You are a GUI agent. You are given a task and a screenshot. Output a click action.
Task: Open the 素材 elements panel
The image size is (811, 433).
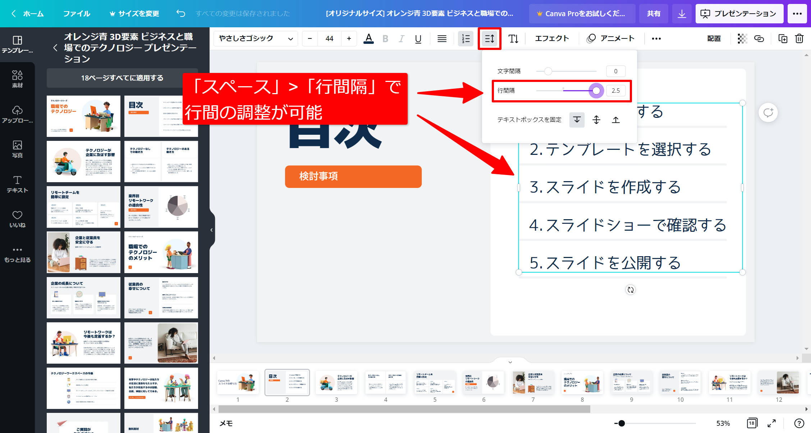coord(17,79)
